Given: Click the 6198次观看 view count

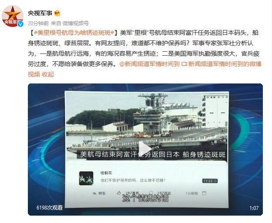Looking at the screenshot, I should point(50,207).
